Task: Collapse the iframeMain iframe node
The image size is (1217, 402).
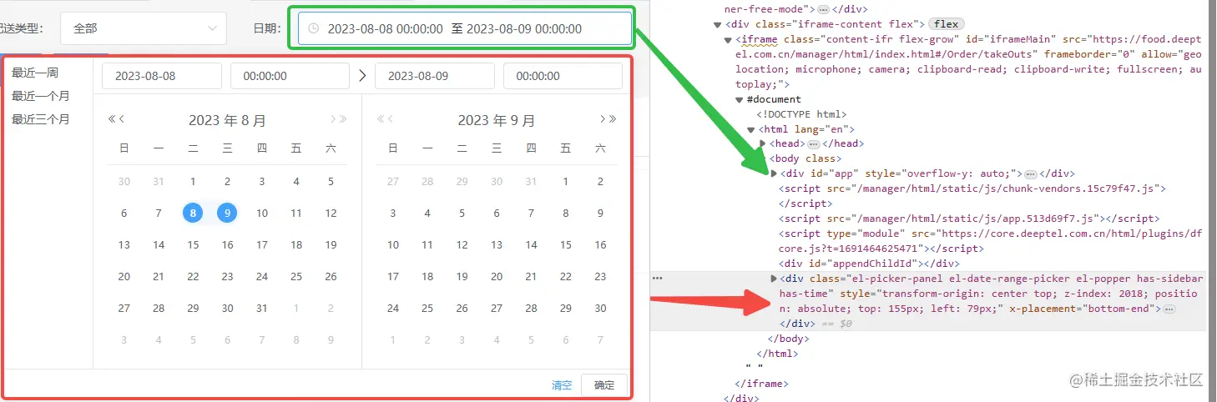Action: click(729, 39)
